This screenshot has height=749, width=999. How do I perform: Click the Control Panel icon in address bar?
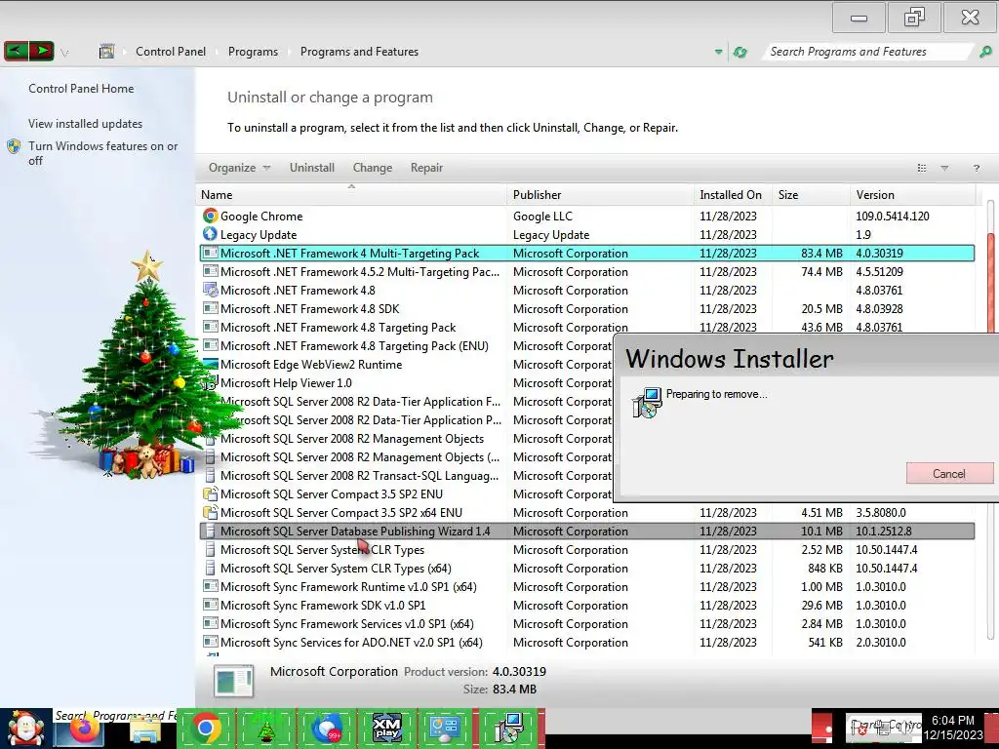(x=106, y=52)
